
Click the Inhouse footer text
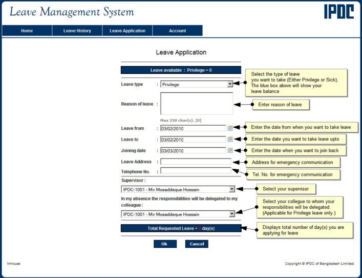point(14,264)
